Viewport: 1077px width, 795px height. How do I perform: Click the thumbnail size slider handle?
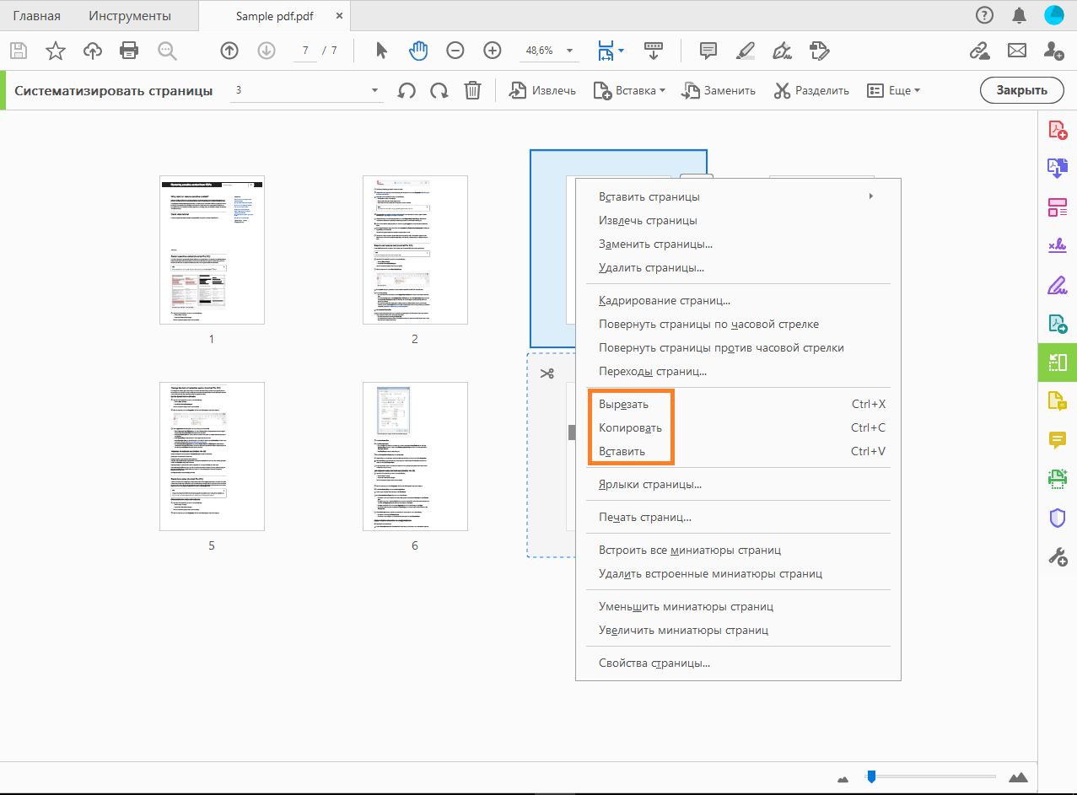coord(871,776)
